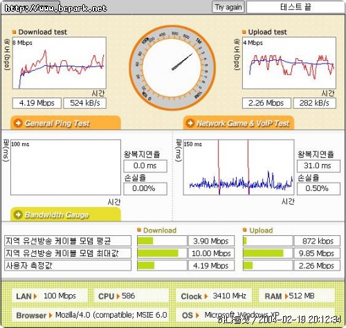Select the 524 kB/s download value

click(85, 103)
